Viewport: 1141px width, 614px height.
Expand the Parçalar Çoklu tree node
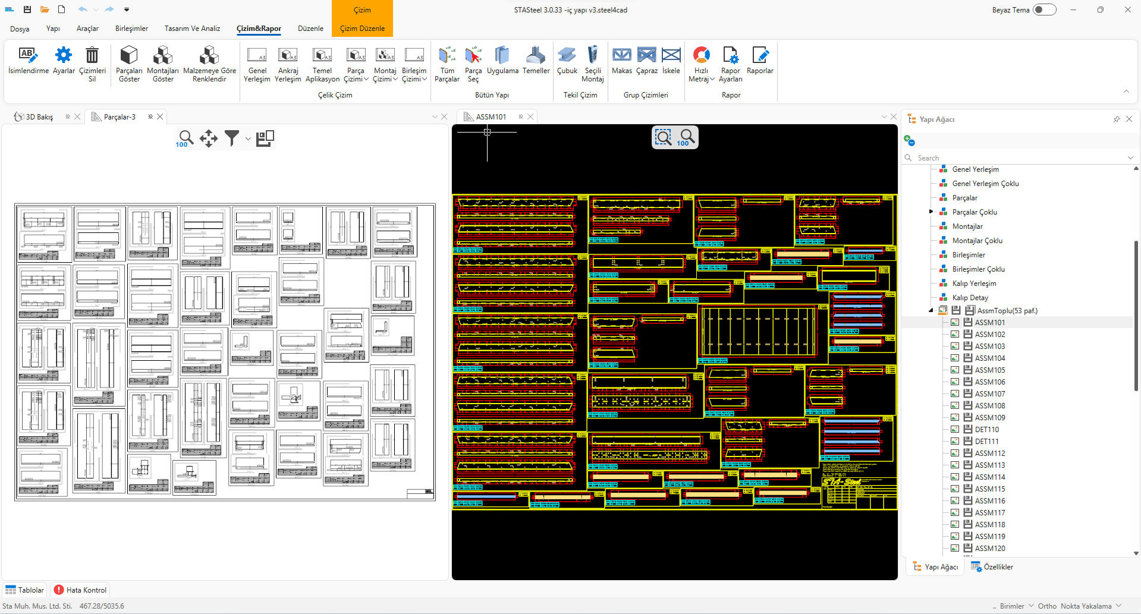[931, 212]
